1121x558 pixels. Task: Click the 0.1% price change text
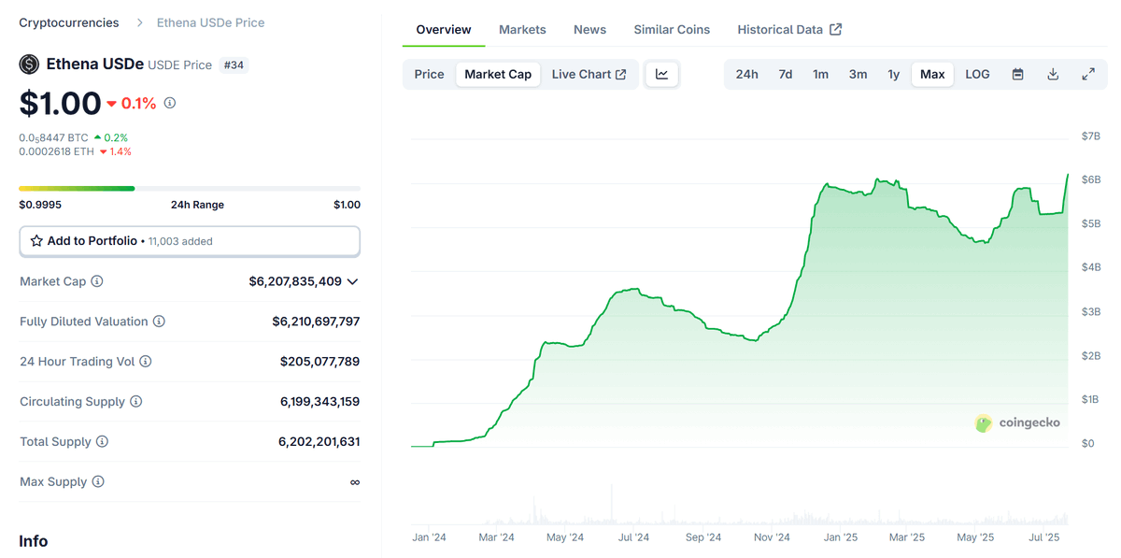(x=138, y=103)
